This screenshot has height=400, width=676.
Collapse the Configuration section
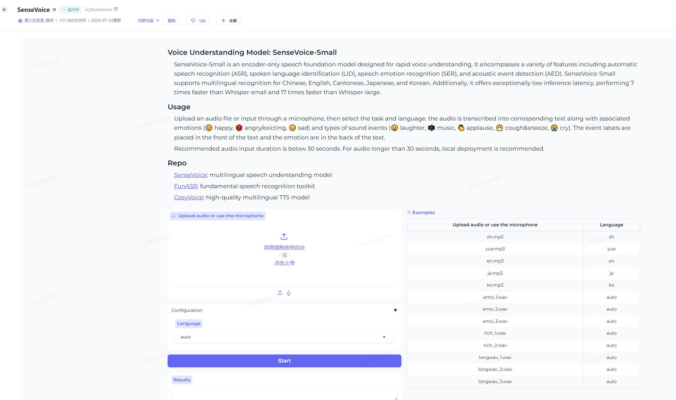pos(395,310)
